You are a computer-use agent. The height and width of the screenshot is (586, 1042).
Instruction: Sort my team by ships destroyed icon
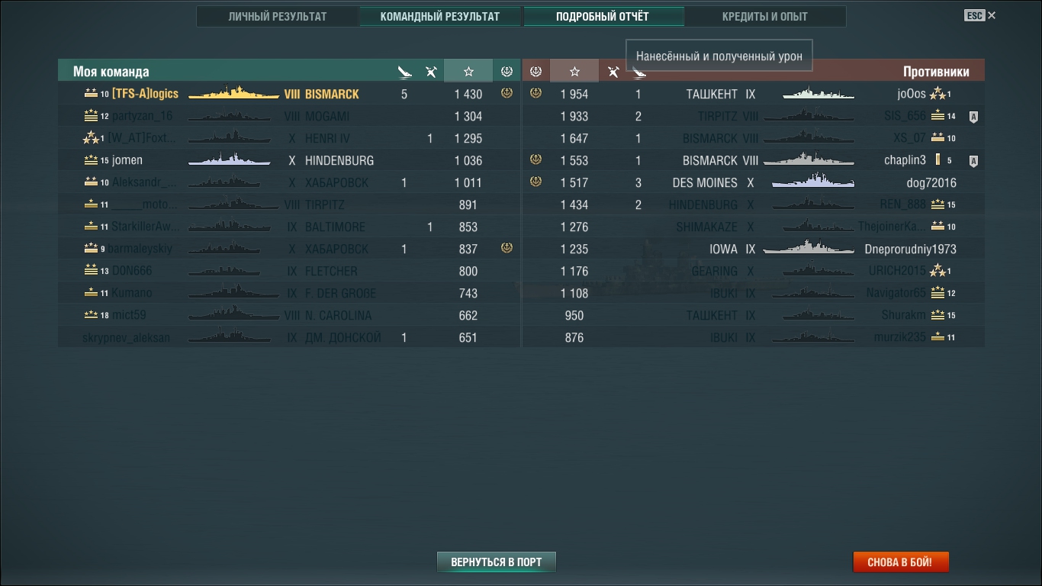point(404,72)
